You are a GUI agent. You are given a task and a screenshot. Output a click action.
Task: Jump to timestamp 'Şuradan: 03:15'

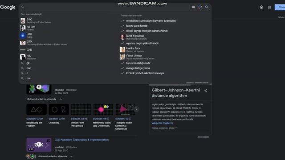click(x=79, y=119)
